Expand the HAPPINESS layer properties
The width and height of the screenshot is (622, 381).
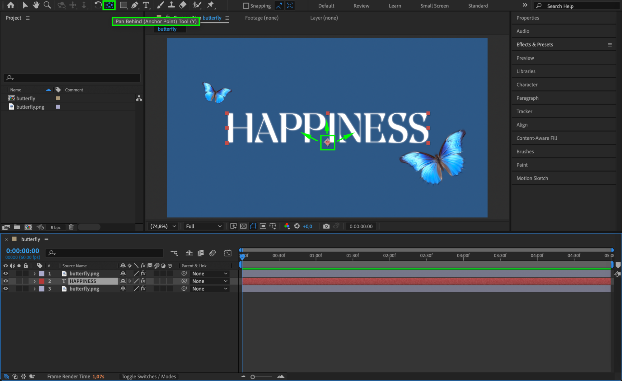[x=35, y=281]
